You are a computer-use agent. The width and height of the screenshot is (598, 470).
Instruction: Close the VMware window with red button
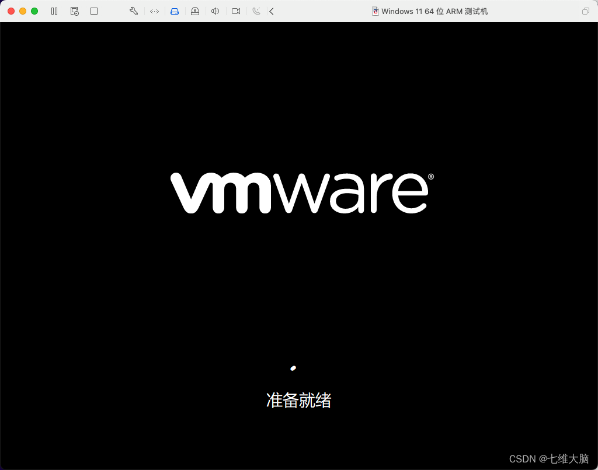click(x=11, y=11)
